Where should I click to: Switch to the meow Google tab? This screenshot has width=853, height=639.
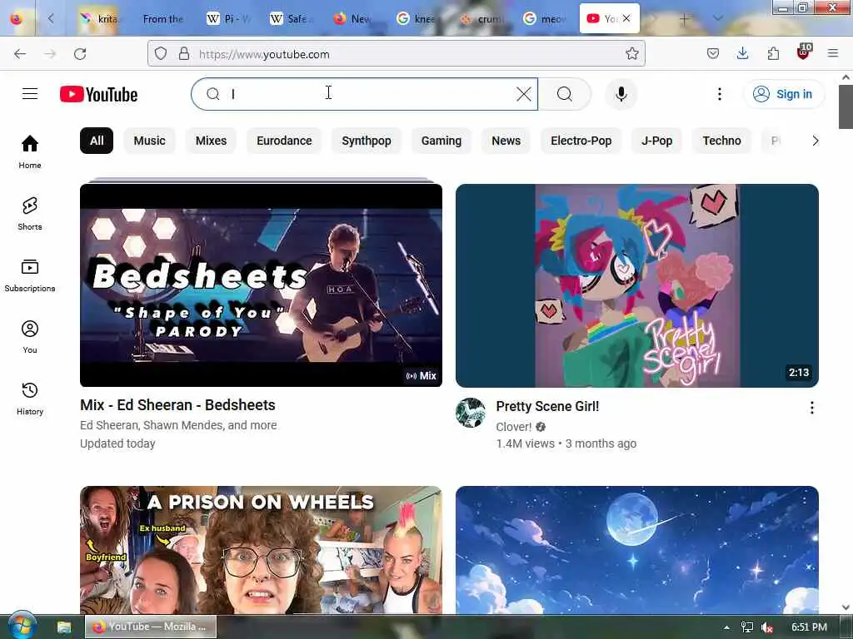545,19
